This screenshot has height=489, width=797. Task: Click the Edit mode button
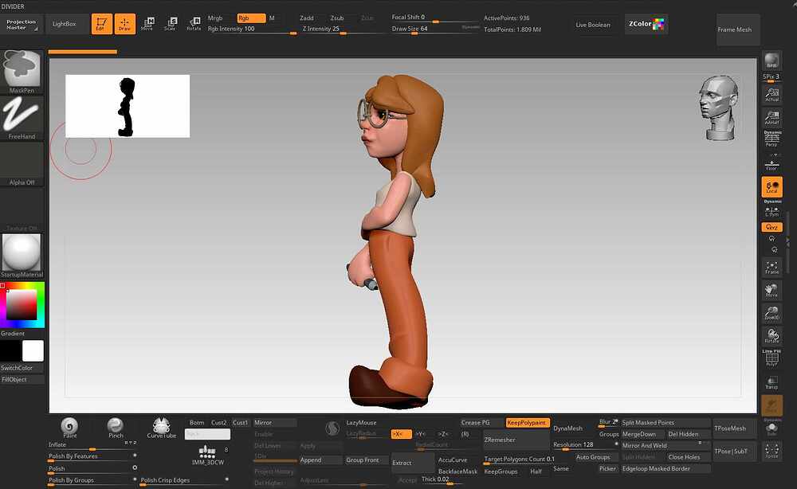tap(102, 24)
